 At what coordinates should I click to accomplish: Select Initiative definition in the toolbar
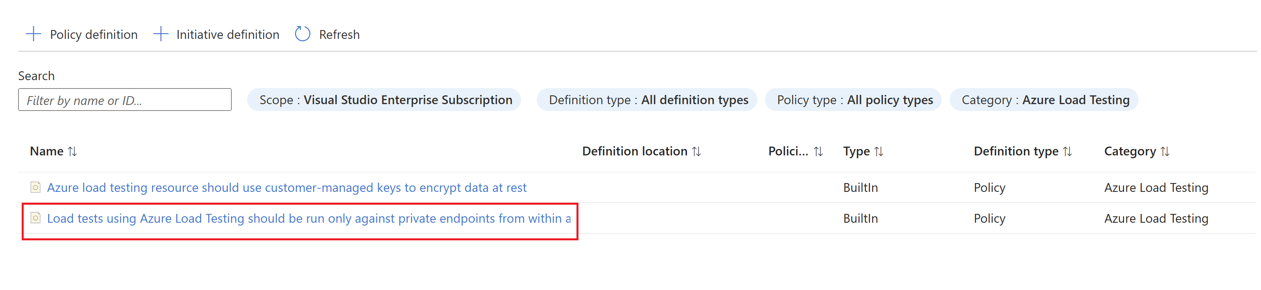(228, 34)
